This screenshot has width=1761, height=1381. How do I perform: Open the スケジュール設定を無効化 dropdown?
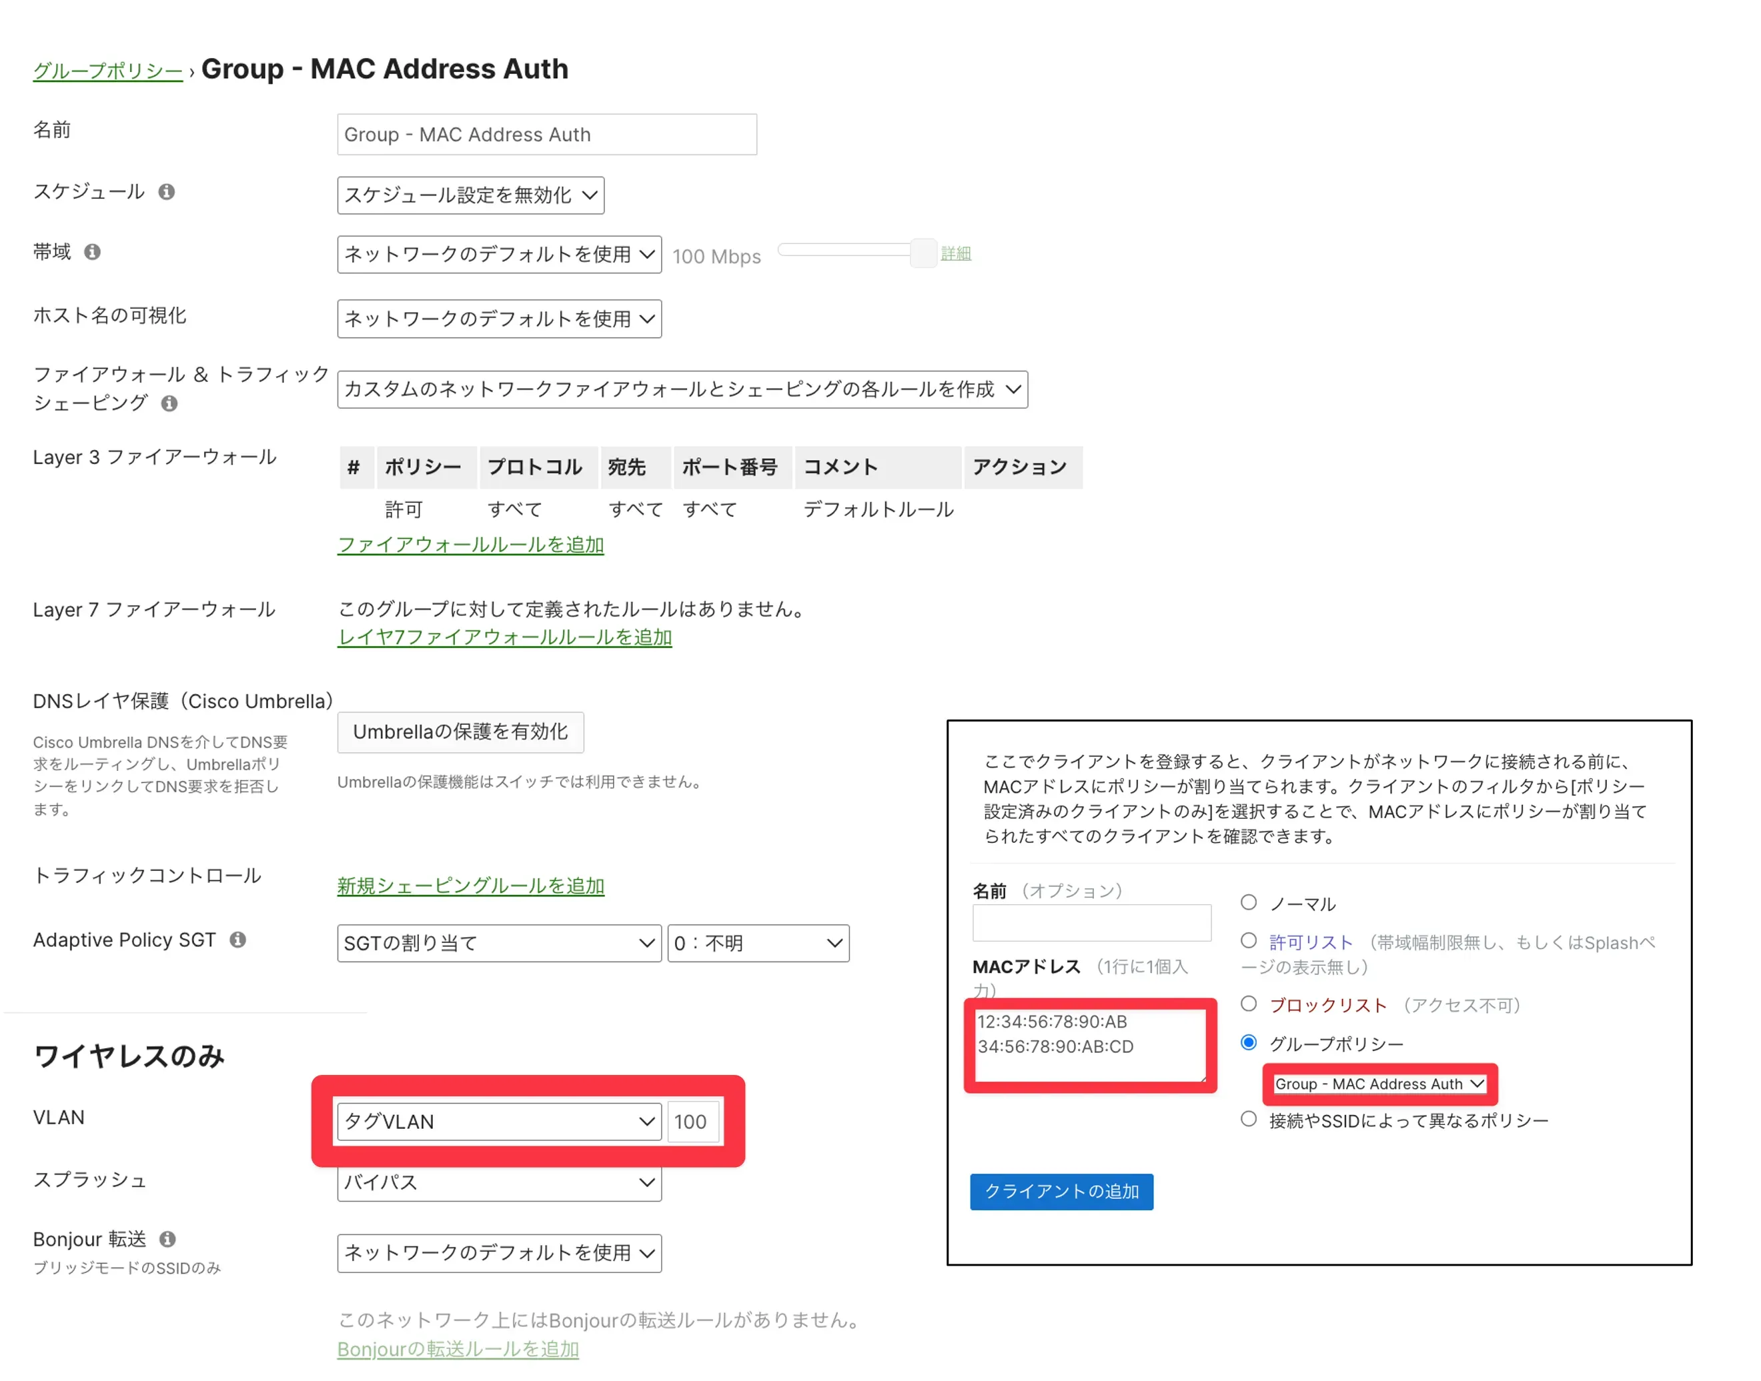point(471,195)
